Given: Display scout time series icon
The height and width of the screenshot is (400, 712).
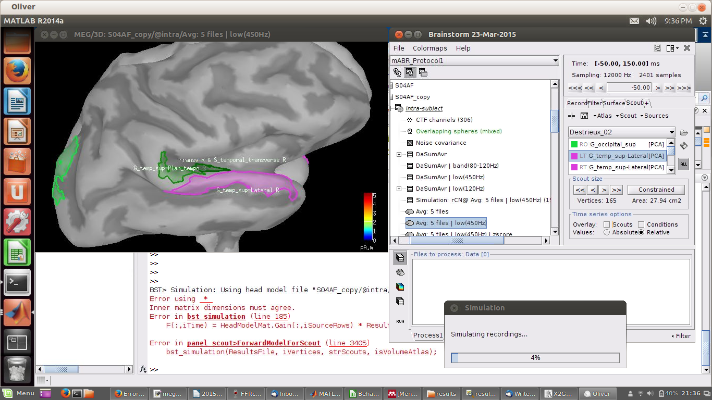Looking at the screenshot, I should pos(584,116).
